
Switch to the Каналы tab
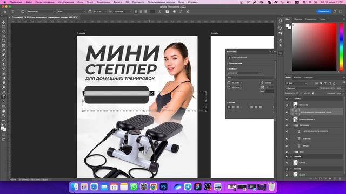point(297,78)
